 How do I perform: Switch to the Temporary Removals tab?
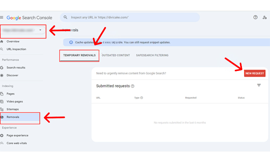[x=80, y=55]
